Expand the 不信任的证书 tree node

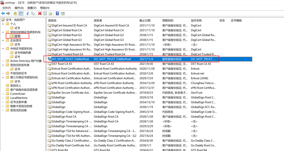pos(3,73)
